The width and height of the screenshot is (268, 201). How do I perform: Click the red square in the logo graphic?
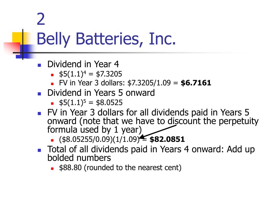[12, 48]
